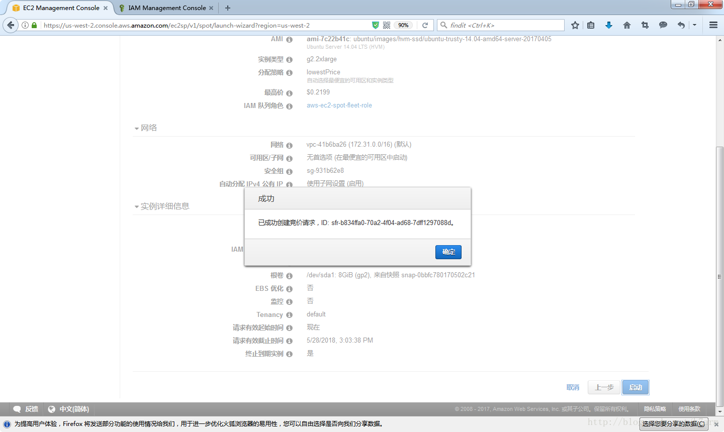This screenshot has height=432, width=724.
Task: Close the IAM Management Console tab
Action: pos(211,8)
